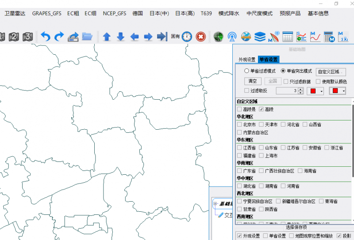Screen dimensions: 354x240
Task: Click the blue stacked layers icon
Action: (x=260, y=37)
